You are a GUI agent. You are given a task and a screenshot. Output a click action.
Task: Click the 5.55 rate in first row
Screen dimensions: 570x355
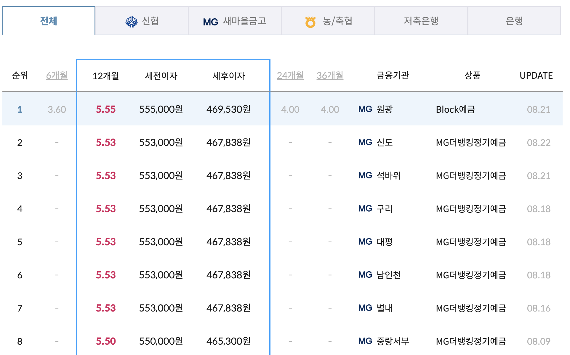pos(106,109)
